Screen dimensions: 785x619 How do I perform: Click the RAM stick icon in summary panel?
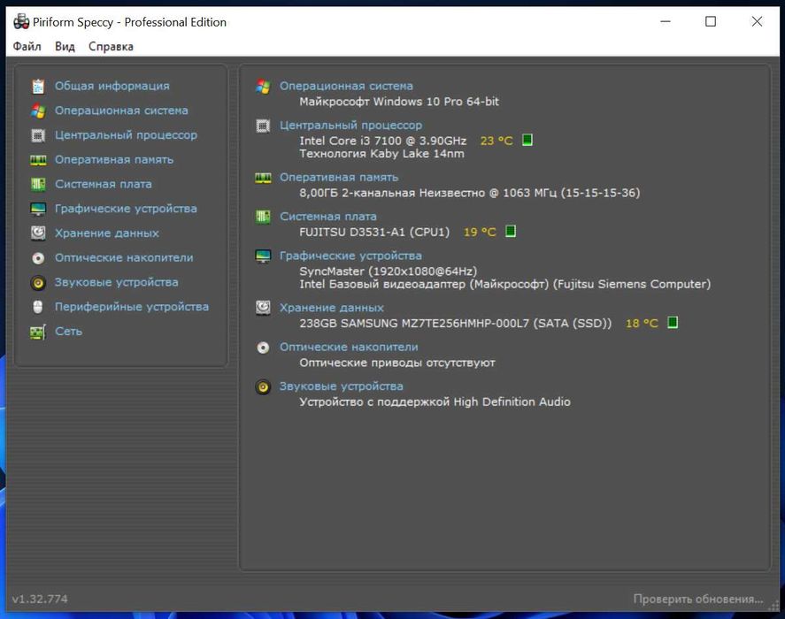263,178
